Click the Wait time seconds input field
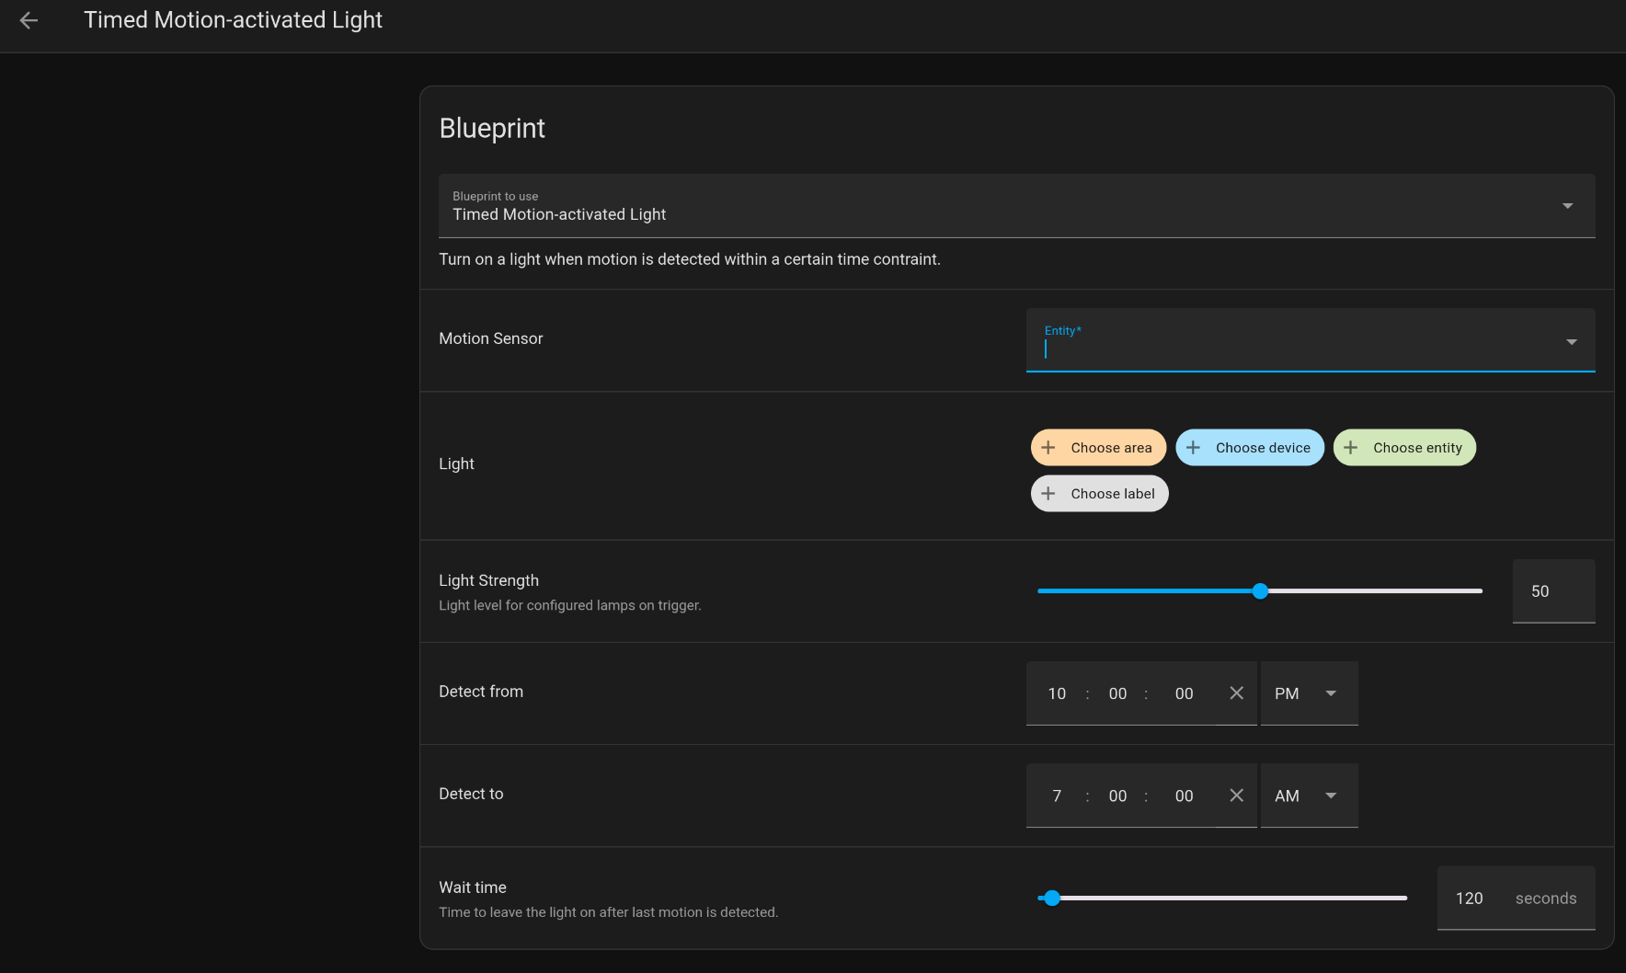This screenshot has height=973, width=1626. click(x=1471, y=899)
